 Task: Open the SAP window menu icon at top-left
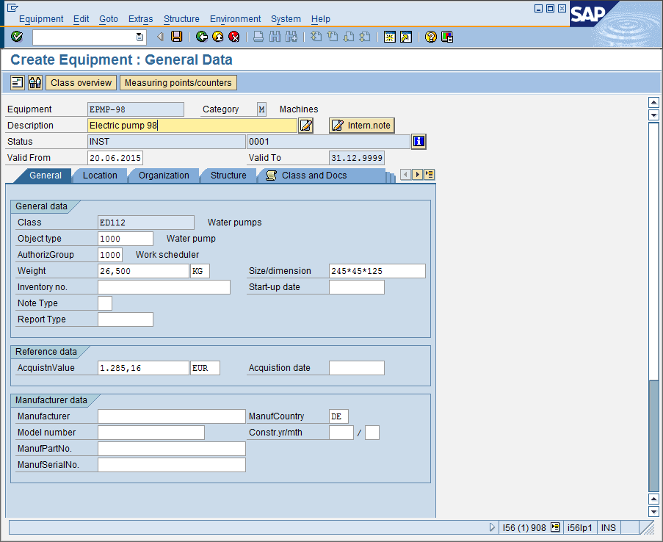coord(12,7)
